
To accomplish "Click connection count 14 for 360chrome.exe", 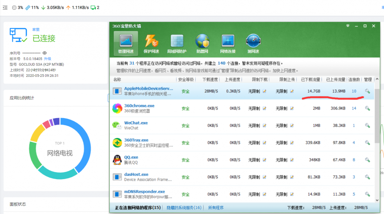I will pyautogui.click(x=354, y=108).
